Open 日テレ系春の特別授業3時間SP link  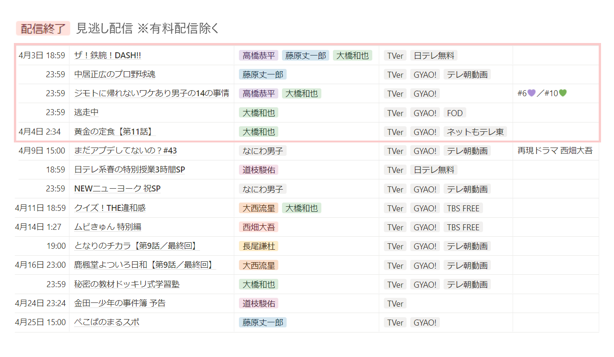pyautogui.click(x=130, y=170)
